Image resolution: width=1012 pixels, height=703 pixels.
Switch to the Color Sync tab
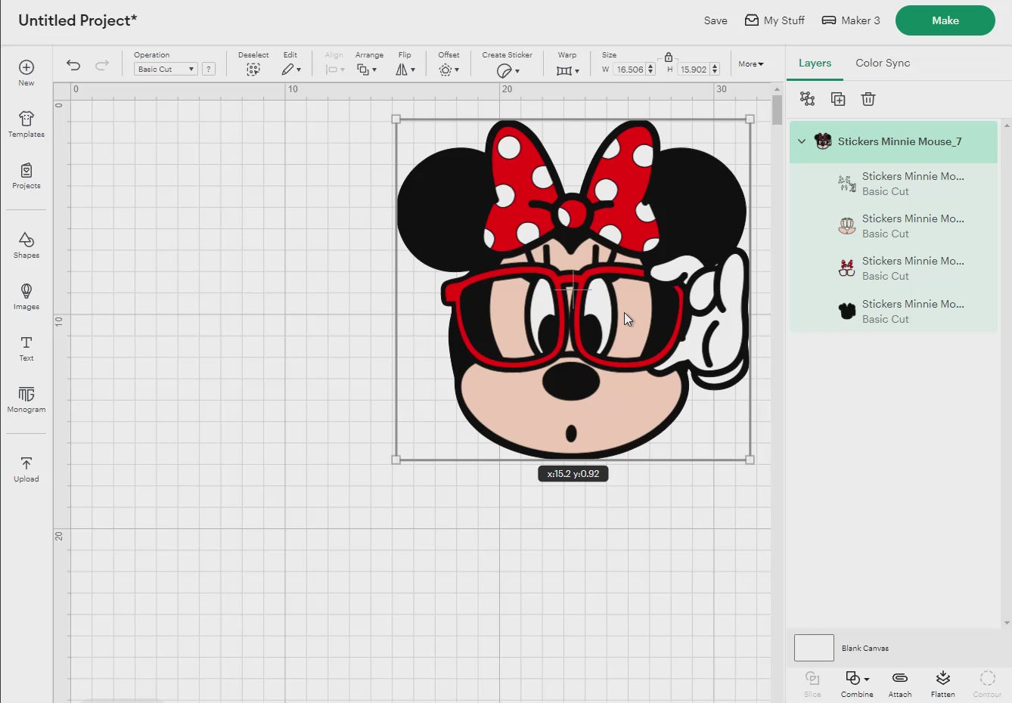883,63
